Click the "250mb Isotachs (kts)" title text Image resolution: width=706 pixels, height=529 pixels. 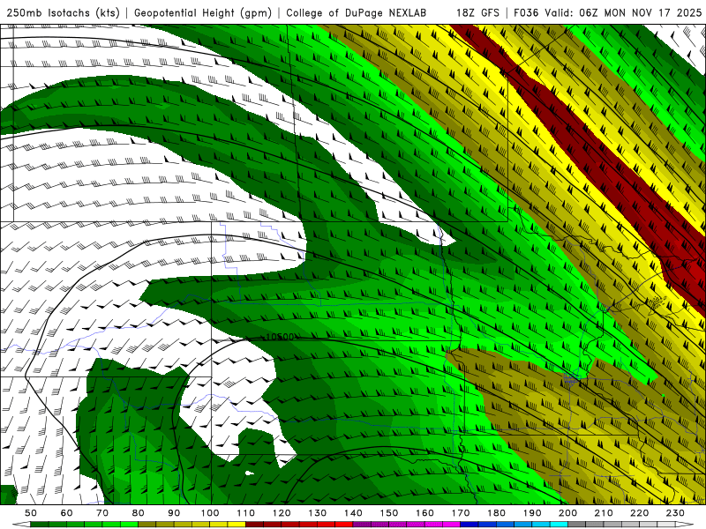point(64,12)
